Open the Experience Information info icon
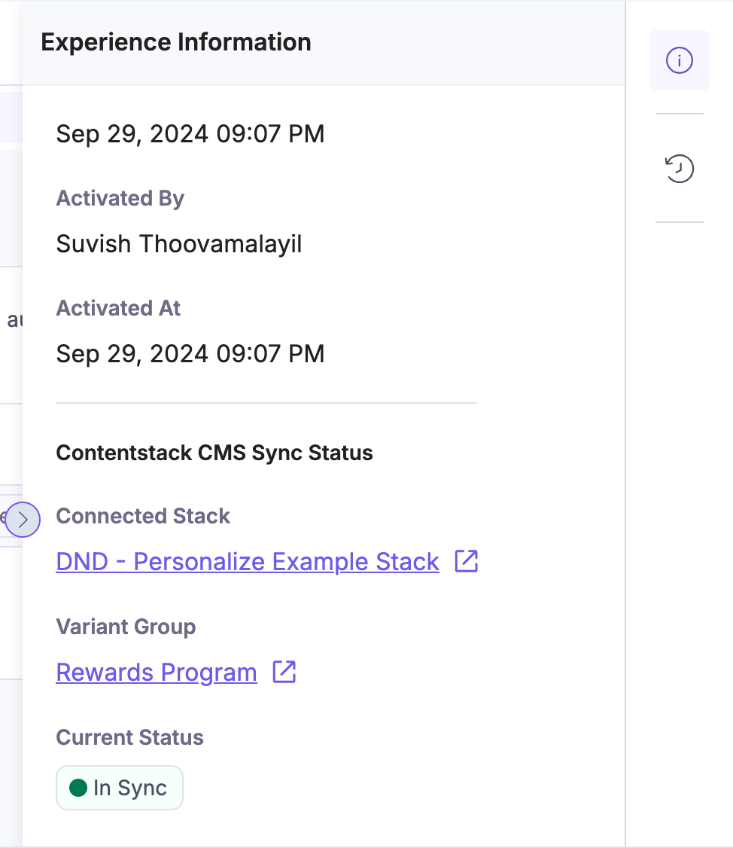The height and width of the screenshot is (848, 733). [x=679, y=60]
